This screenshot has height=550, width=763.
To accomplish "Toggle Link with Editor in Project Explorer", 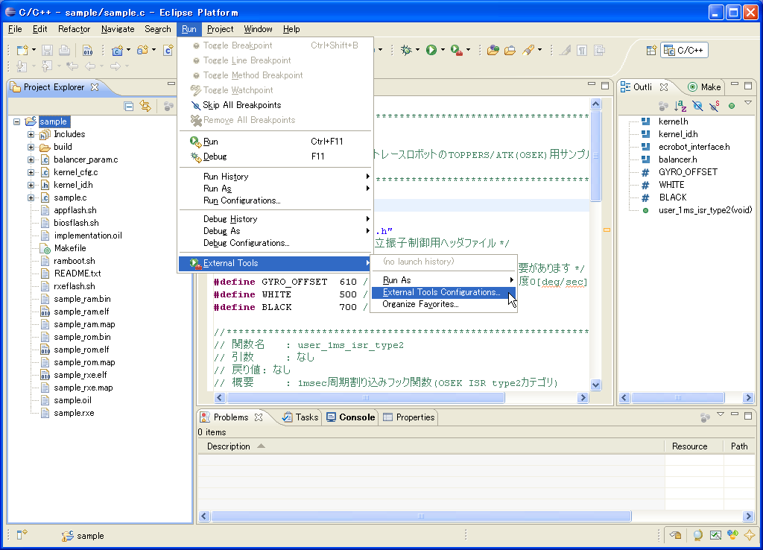I will (x=145, y=106).
